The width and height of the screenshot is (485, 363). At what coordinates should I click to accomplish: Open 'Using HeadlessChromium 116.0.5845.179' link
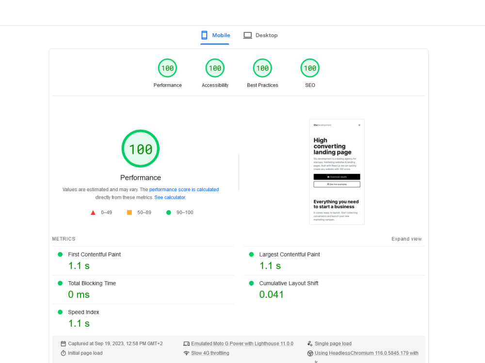coord(367,353)
